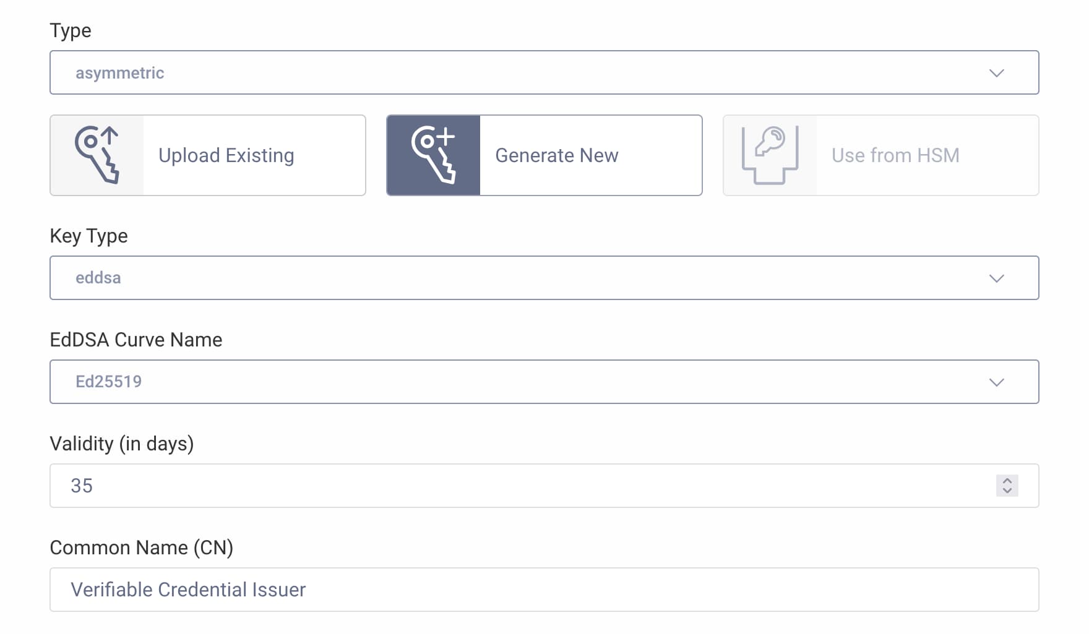Click the Upload Existing key-with-arrow icon
This screenshot has height=636, width=1089.
click(97, 155)
